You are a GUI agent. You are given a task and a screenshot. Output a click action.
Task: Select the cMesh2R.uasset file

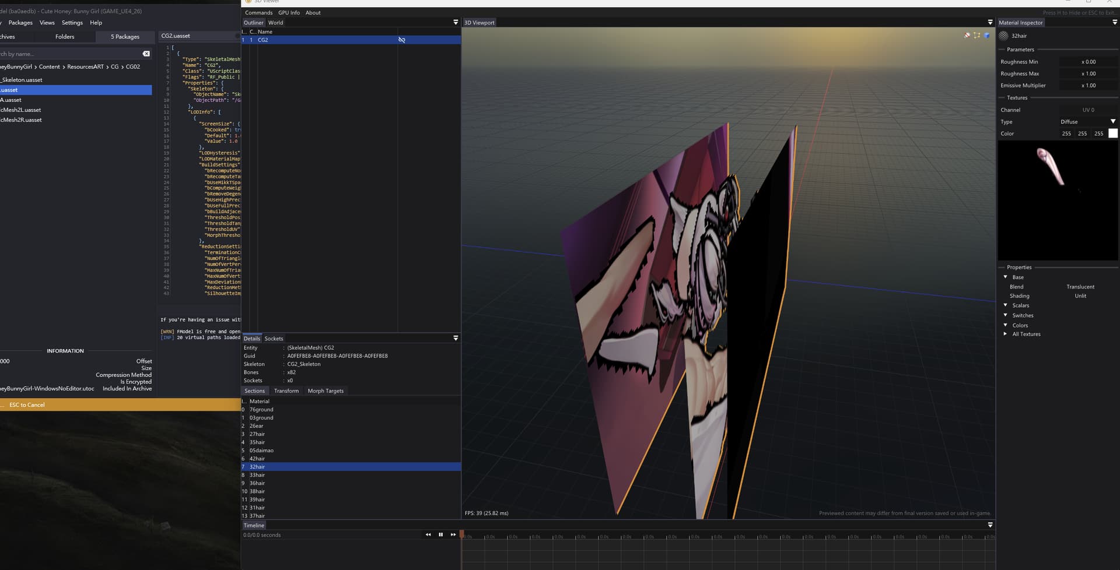pos(76,119)
